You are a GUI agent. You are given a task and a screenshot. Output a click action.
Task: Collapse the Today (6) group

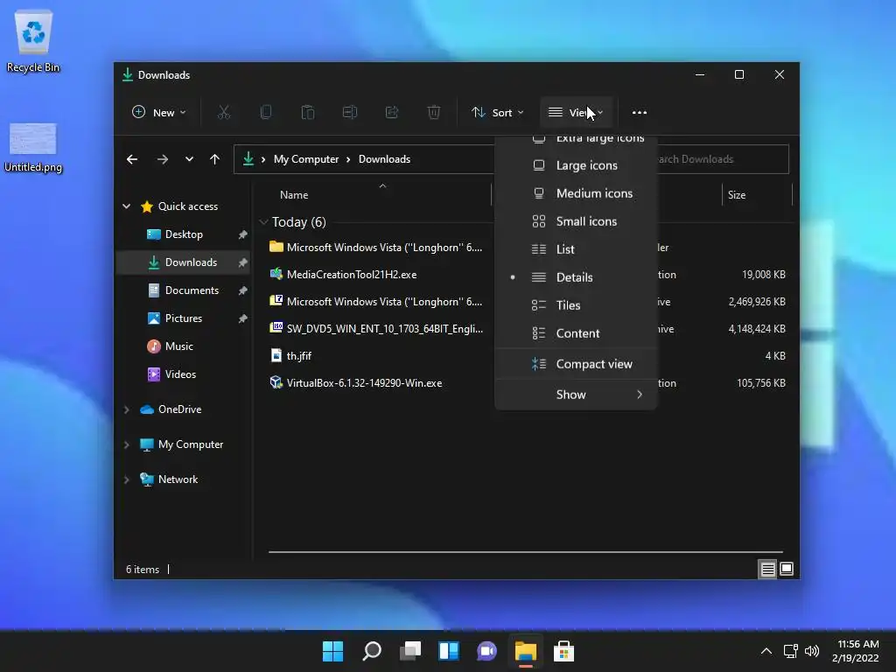coord(263,221)
